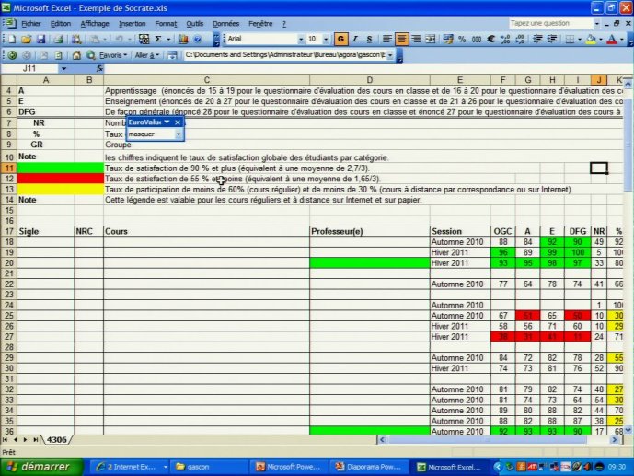This screenshot has height=476, width=634.
Task: Open the Fichier menu
Action: 30,24
